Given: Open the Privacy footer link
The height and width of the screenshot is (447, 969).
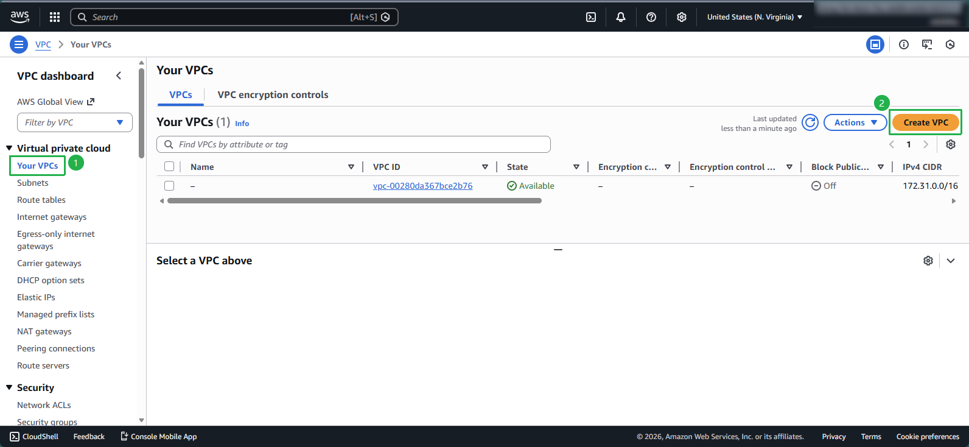Looking at the screenshot, I should coord(834,437).
